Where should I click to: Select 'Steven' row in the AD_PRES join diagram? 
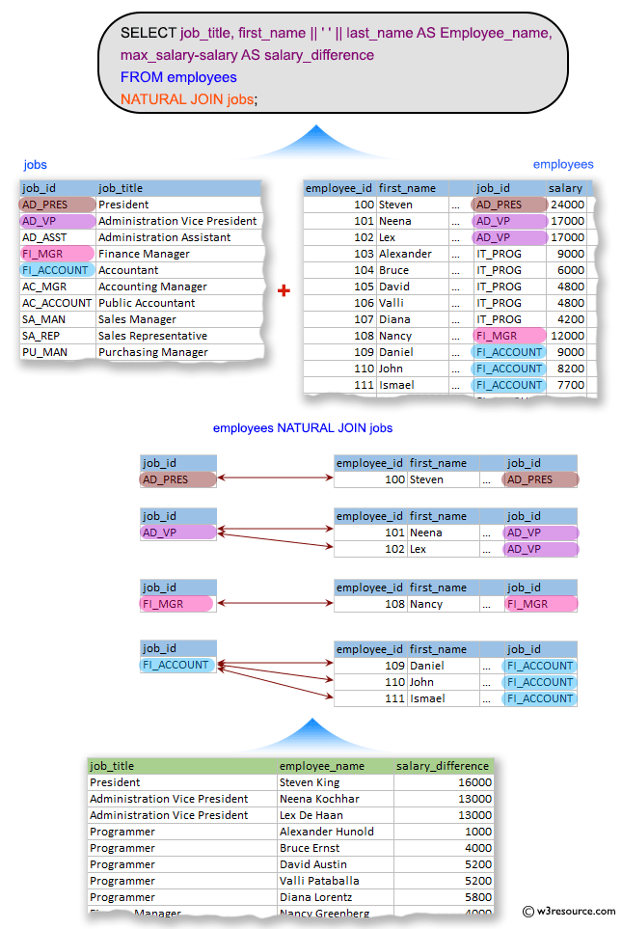pos(455,479)
